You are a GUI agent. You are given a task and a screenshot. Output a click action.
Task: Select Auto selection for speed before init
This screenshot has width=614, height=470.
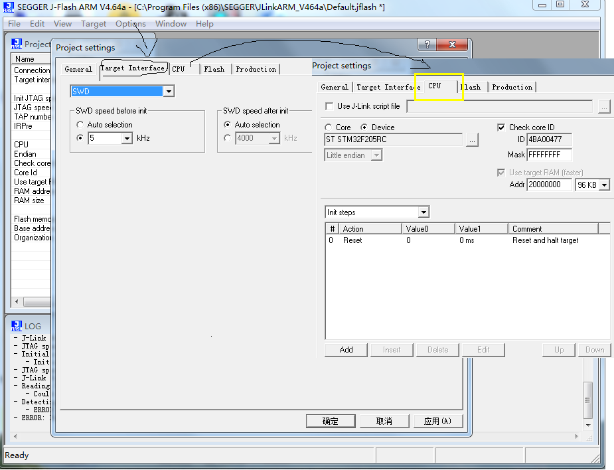[x=80, y=125]
